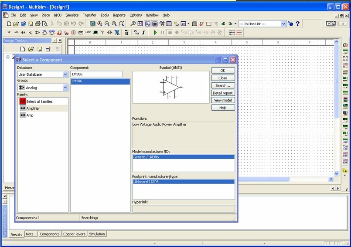Open the MCU menu
This screenshot has width=351, height=247.
tap(58, 15)
